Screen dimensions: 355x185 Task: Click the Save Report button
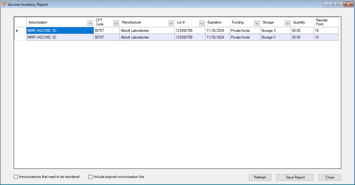[295, 177]
